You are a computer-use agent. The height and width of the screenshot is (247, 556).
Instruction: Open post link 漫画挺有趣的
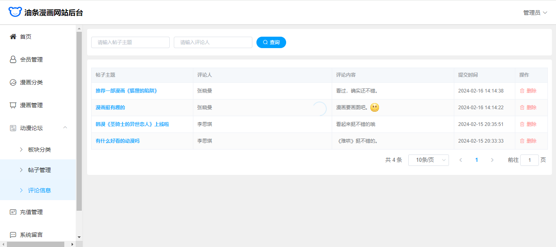click(110, 108)
